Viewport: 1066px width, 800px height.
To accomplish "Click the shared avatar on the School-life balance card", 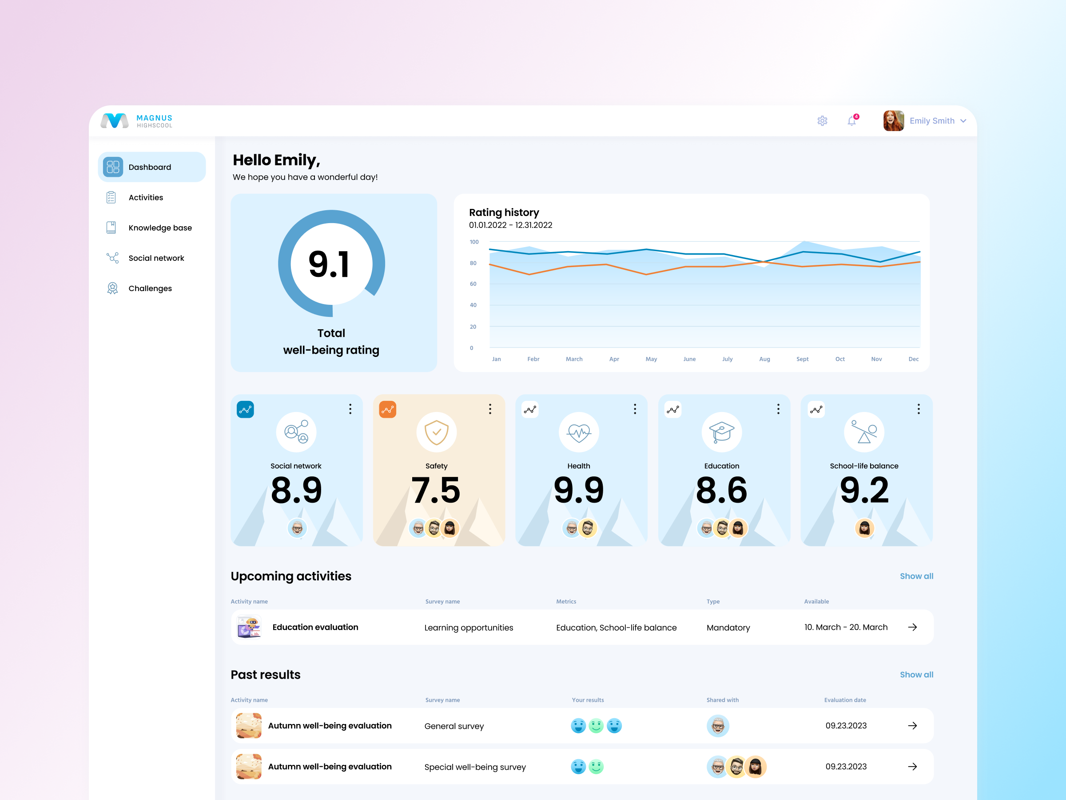I will (x=864, y=528).
